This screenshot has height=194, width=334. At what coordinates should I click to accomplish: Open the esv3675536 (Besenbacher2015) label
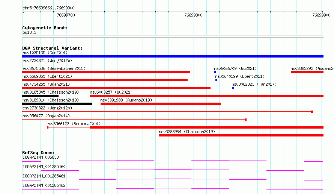point(54,68)
